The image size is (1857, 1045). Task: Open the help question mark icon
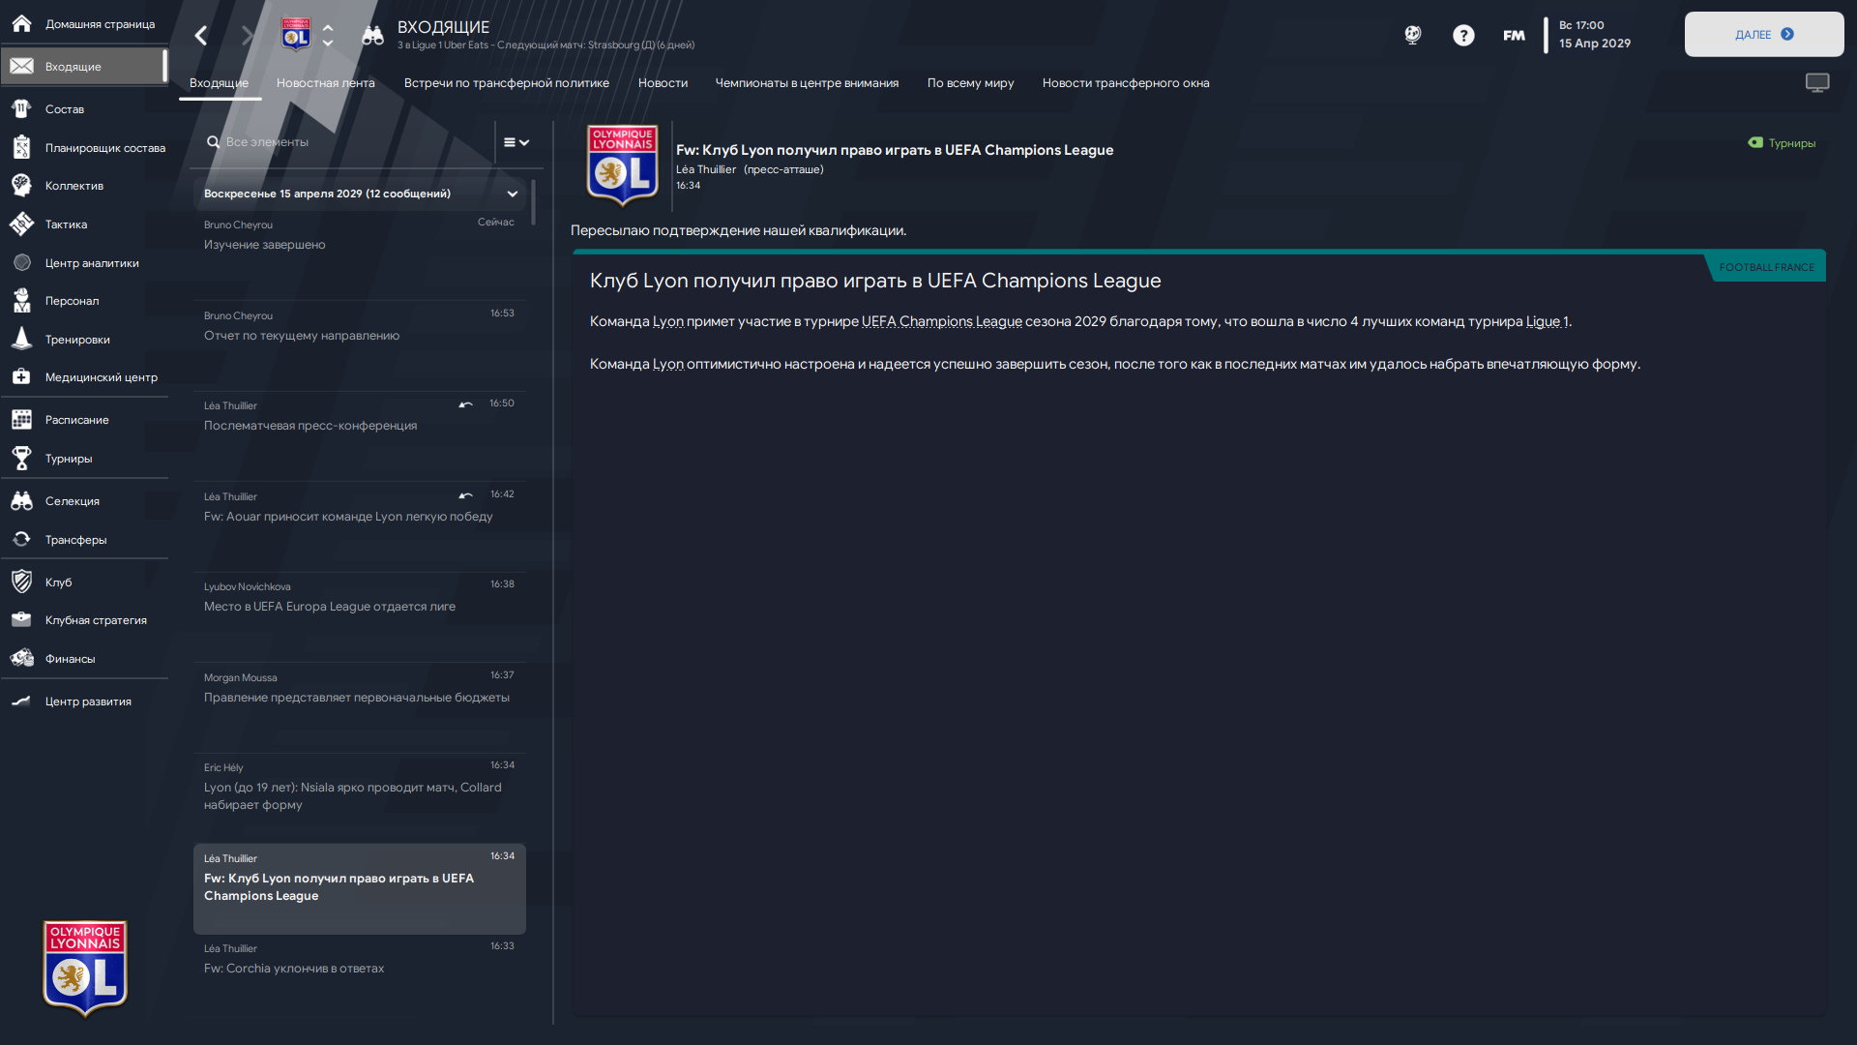(x=1463, y=36)
